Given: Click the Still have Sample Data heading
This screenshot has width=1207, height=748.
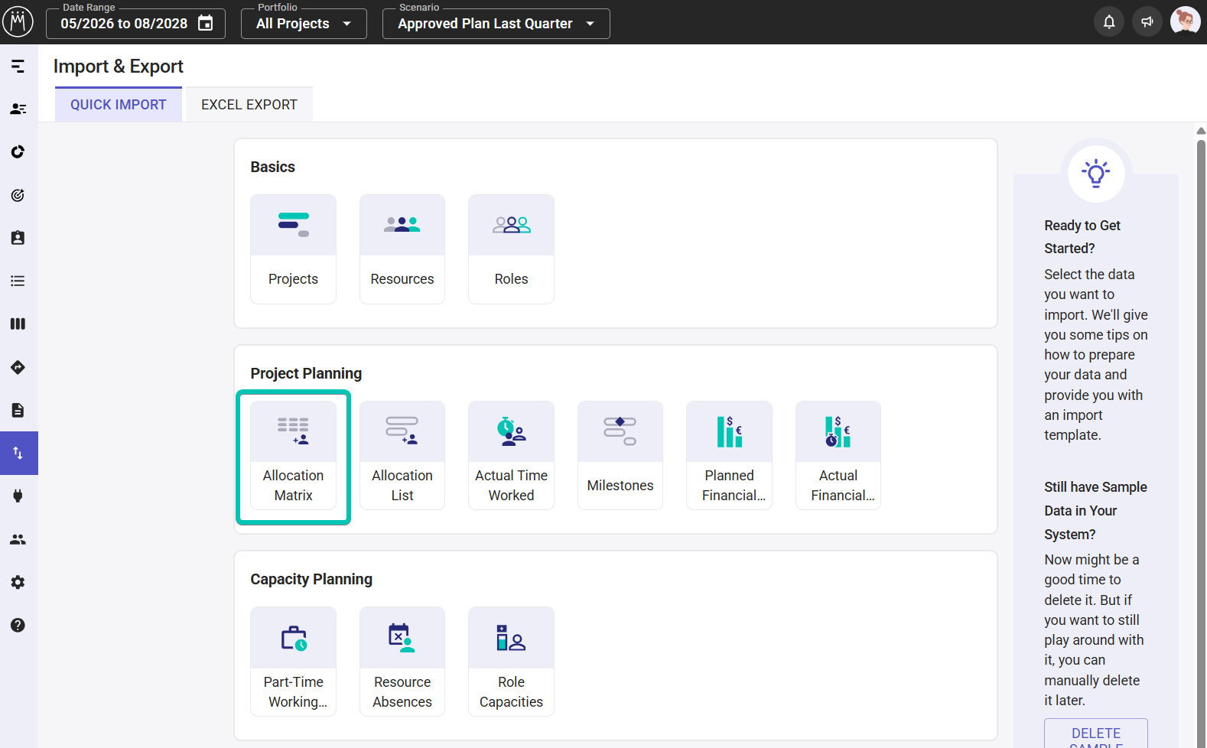Looking at the screenshot, I should (1095, 511).
